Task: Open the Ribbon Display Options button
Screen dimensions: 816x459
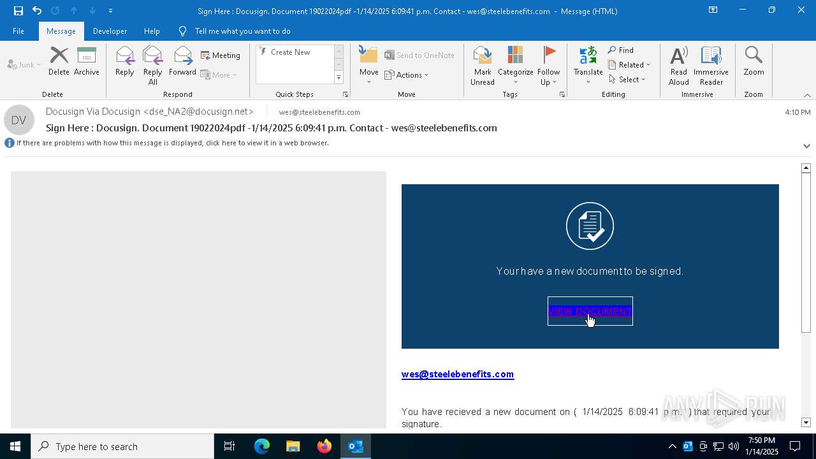Action: pos(713,10)
